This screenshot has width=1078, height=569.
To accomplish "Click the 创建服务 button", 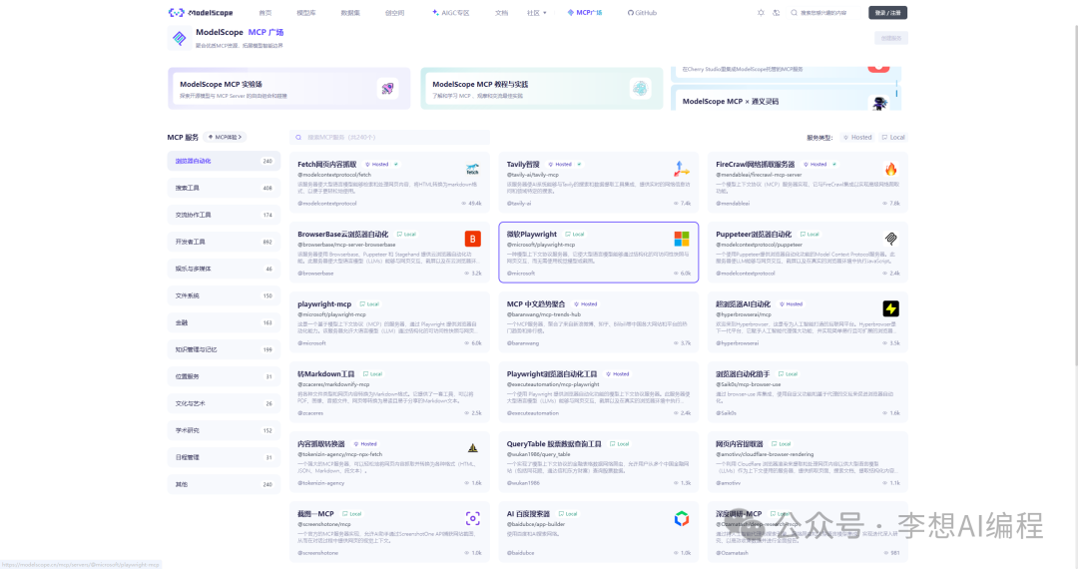I will [891, 38].
